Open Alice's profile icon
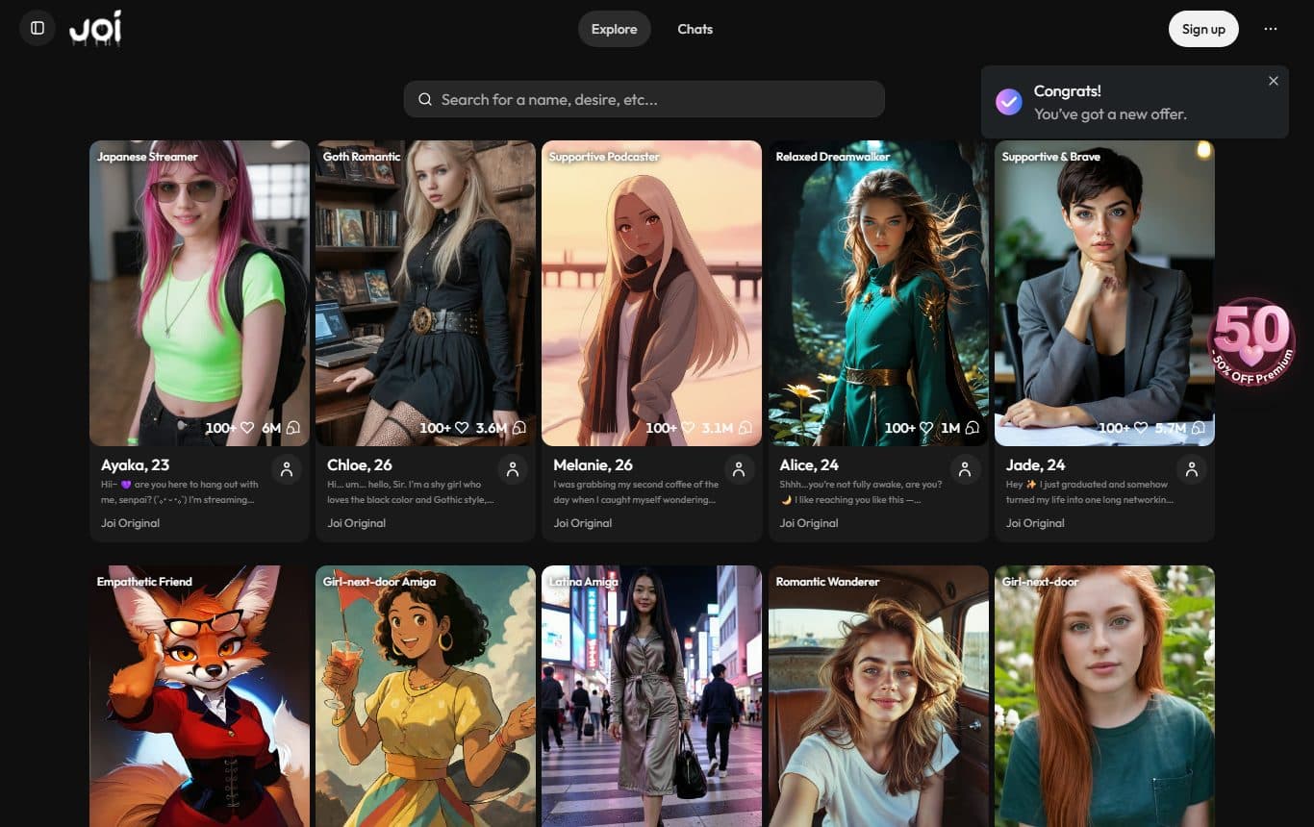Screen dimensions: 1314x827 coord(964,469)
